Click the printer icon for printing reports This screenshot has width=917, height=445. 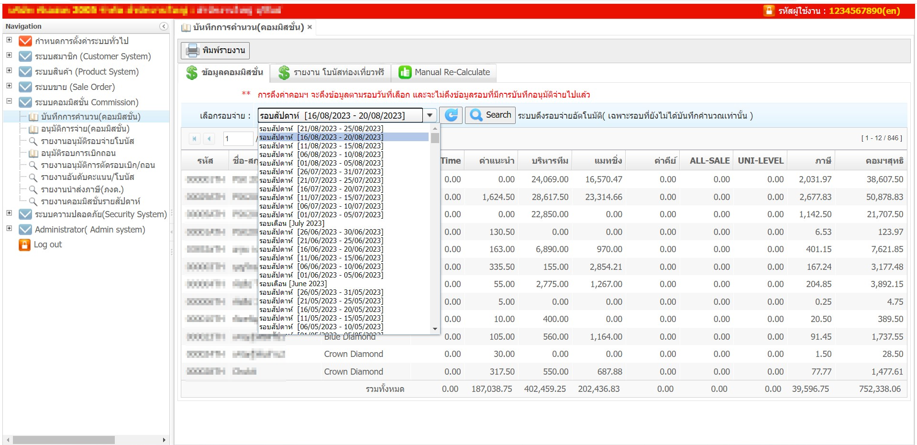(x=192, y=50)
